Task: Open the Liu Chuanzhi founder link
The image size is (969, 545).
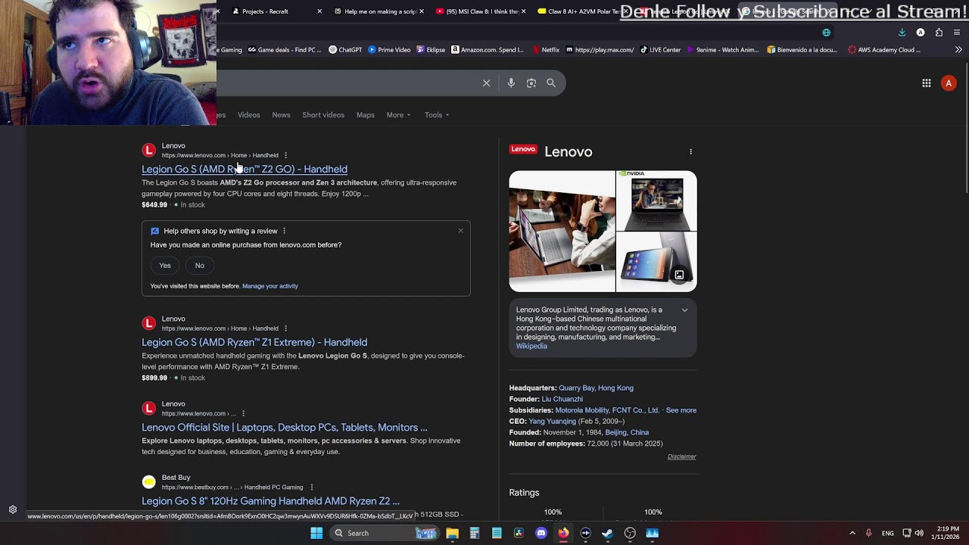Action: click(562, 399)
